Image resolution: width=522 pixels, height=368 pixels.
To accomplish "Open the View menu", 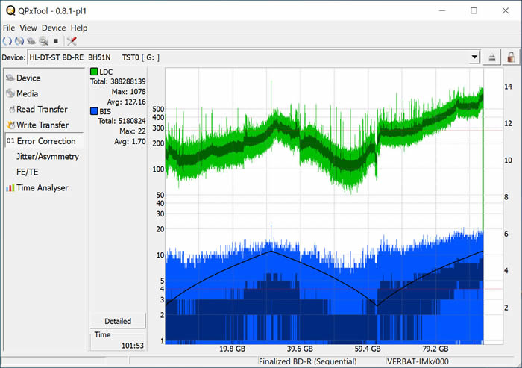I will [x=28, y=28].
